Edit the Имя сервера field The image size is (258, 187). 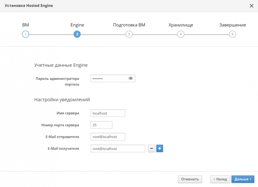[108, 113]
